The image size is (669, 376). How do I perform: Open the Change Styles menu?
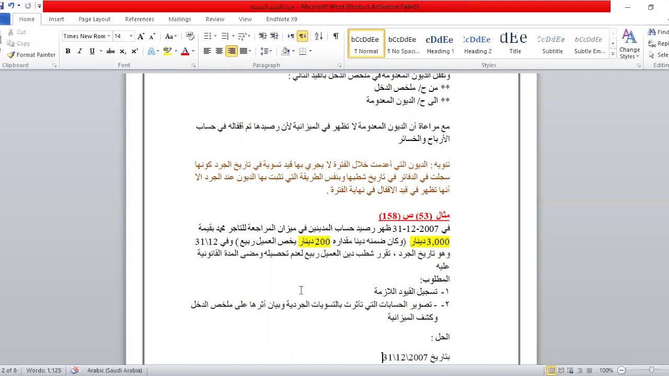pyautogui.click(x=629, y=45)
